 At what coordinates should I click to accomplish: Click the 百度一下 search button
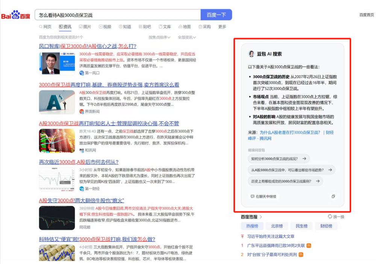click(x=216, y=14)
